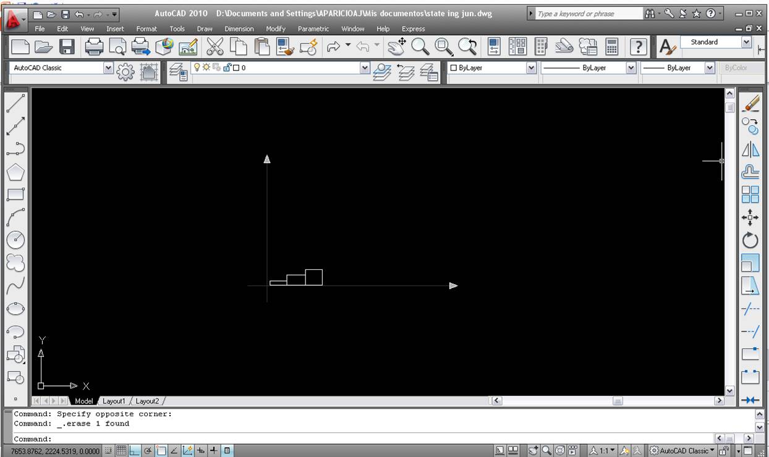
Task: Click the annotation scale 1:1 button
Action: pos(601,451)
